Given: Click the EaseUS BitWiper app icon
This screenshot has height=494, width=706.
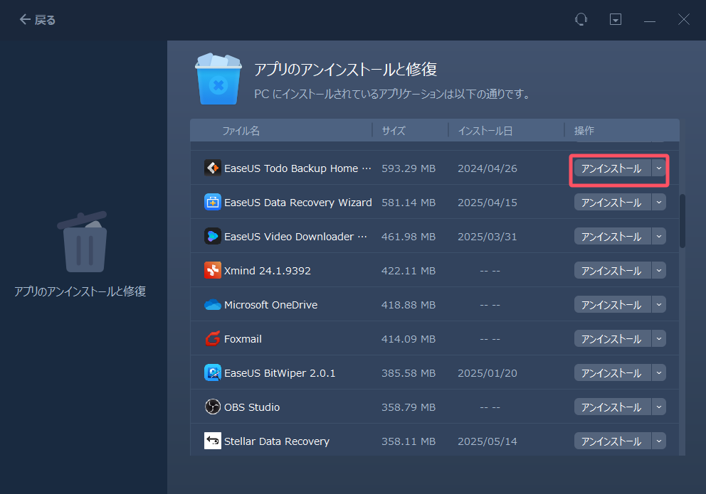Looking at the screenshot, I should click(x=212, y=372).
